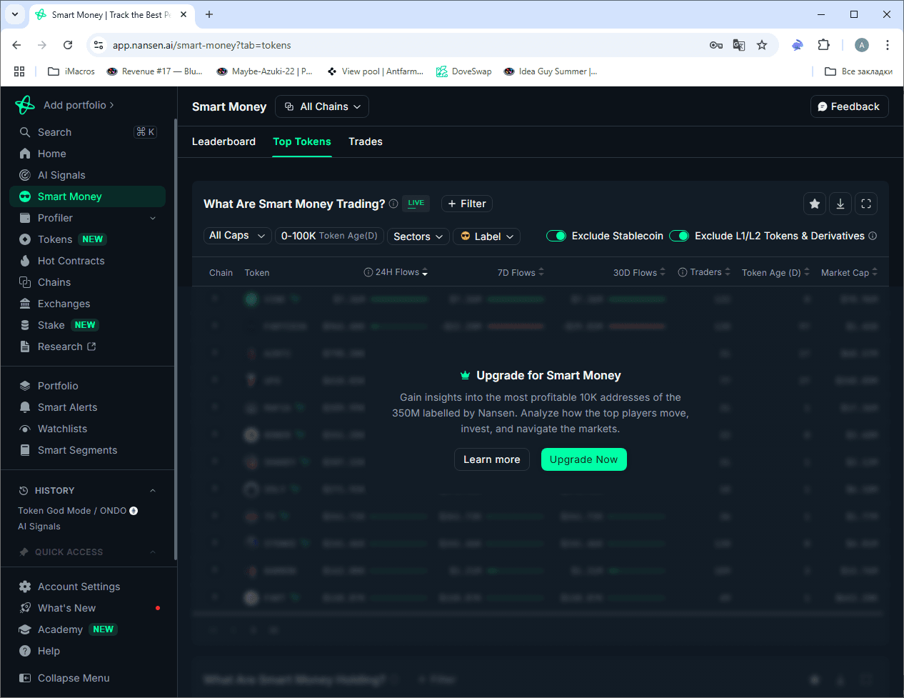The image size is (904, 698).
Task: Open the Exchanges page
Action: click(64, 304)
